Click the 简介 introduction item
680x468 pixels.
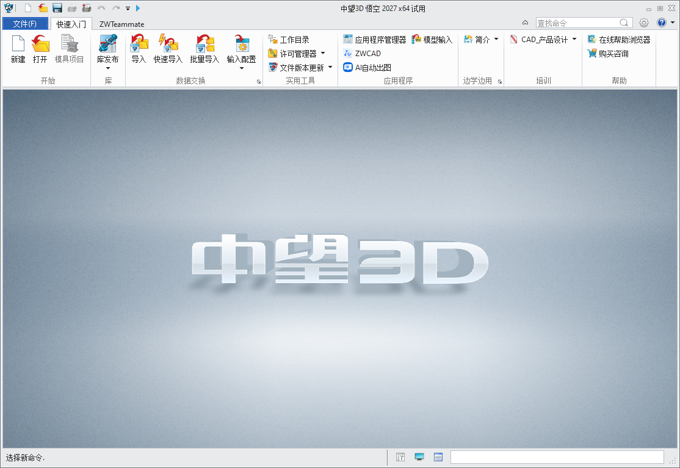pos(477,40)
